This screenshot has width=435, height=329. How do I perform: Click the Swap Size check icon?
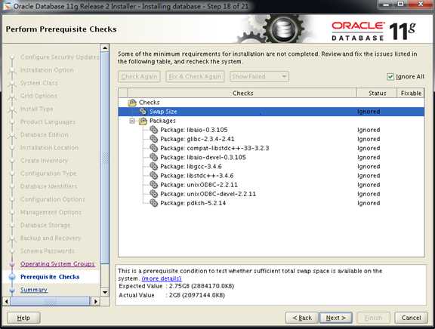pos(143,112)
